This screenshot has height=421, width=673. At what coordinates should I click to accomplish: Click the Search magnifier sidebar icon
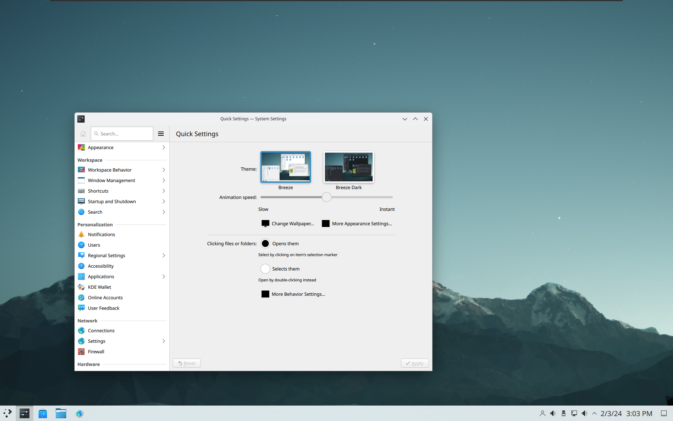click(x=81, y=212)
